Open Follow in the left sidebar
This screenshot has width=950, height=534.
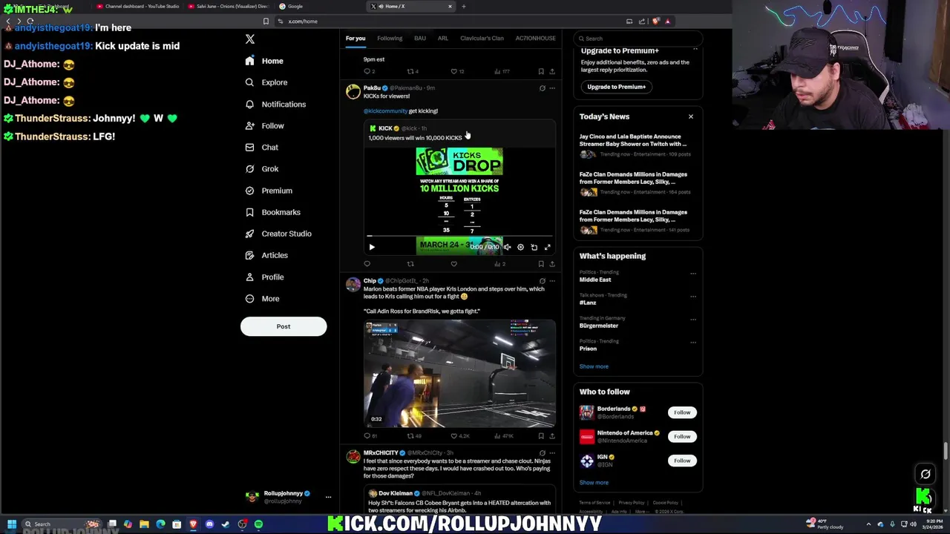pos(264,126)
